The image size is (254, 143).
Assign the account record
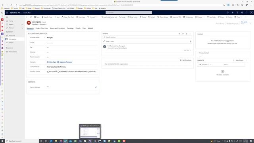point(122,17)
